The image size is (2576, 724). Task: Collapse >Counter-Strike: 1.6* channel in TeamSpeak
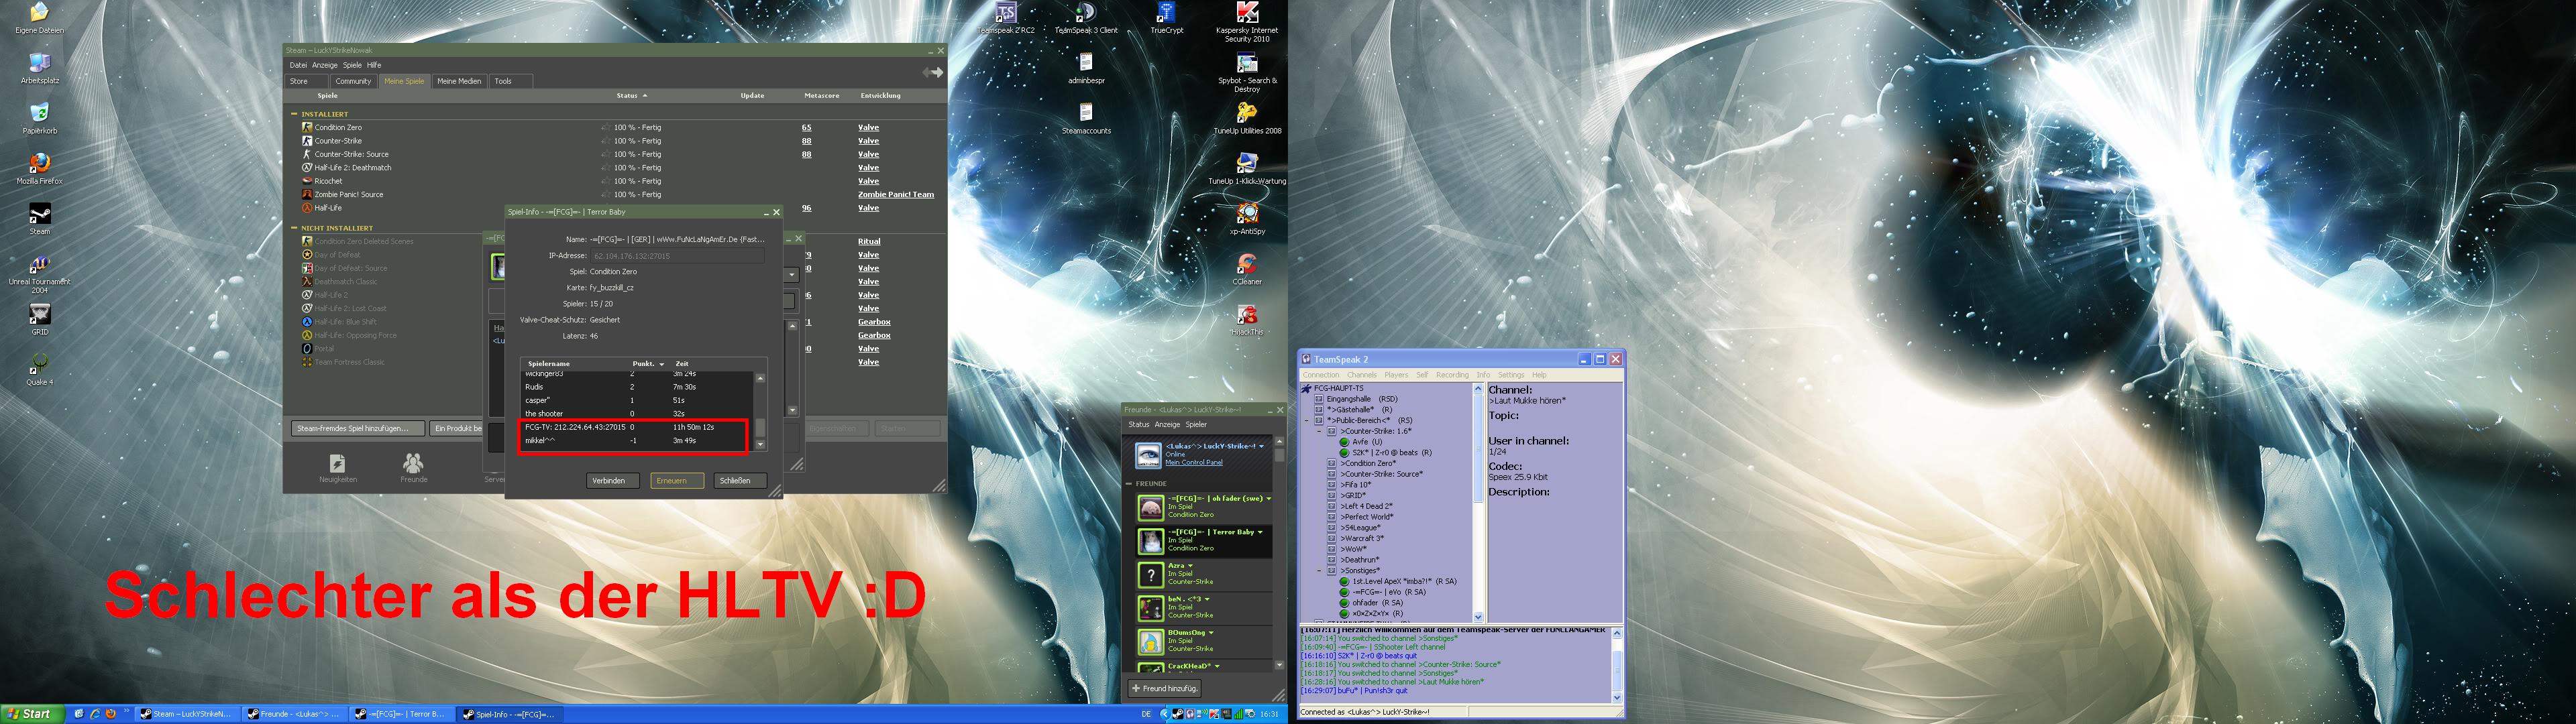pyautogui.click(x=1319, y=431)
